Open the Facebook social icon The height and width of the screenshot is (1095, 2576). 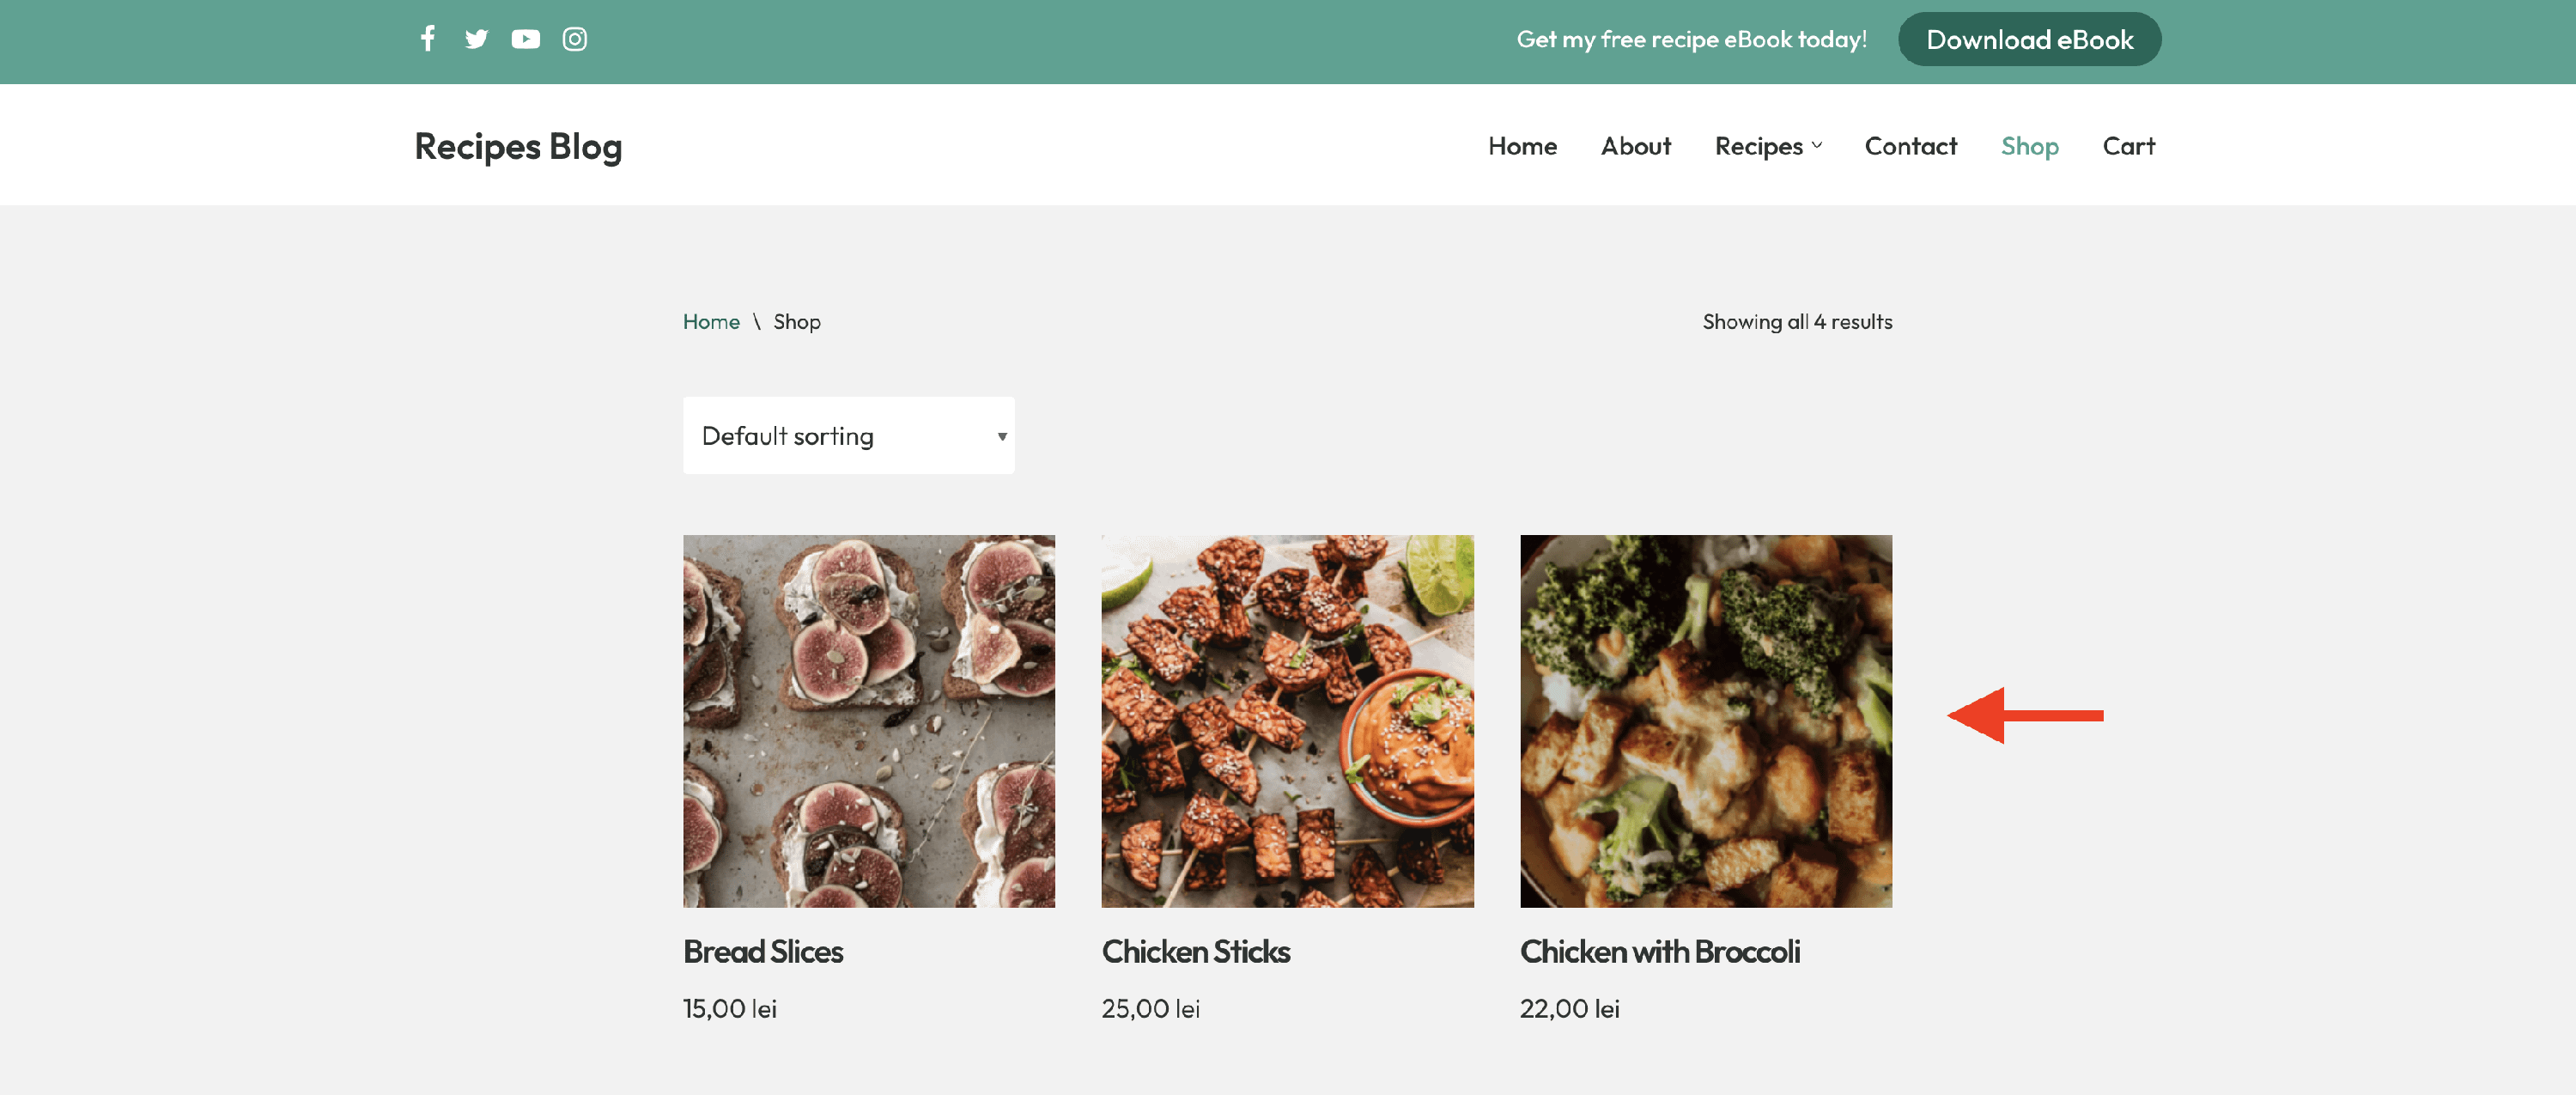coord(428,39)
